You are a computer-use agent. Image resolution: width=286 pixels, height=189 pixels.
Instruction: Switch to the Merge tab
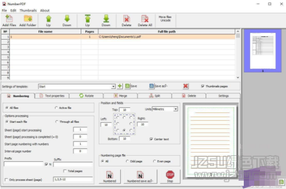pos(120,96)
